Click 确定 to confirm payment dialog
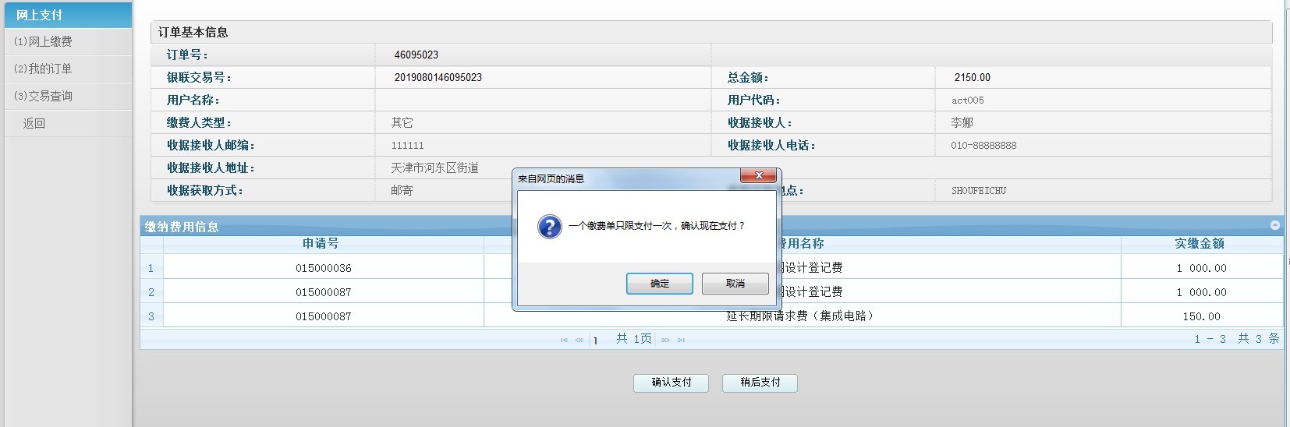The image size is (1290, 427). point(659,284)
